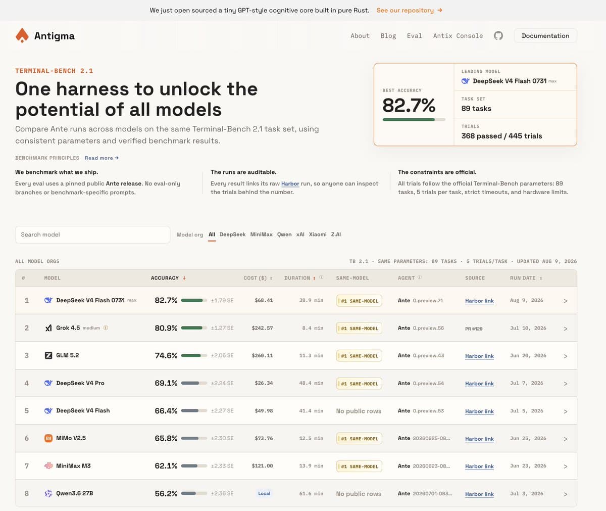This screenshot has width=606, height=511.
Task: Sort table by Cost ($) column
Action: click(258, 278)
